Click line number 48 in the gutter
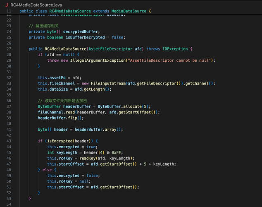Viewport: 262px width, 207px height. coord(9,170)
